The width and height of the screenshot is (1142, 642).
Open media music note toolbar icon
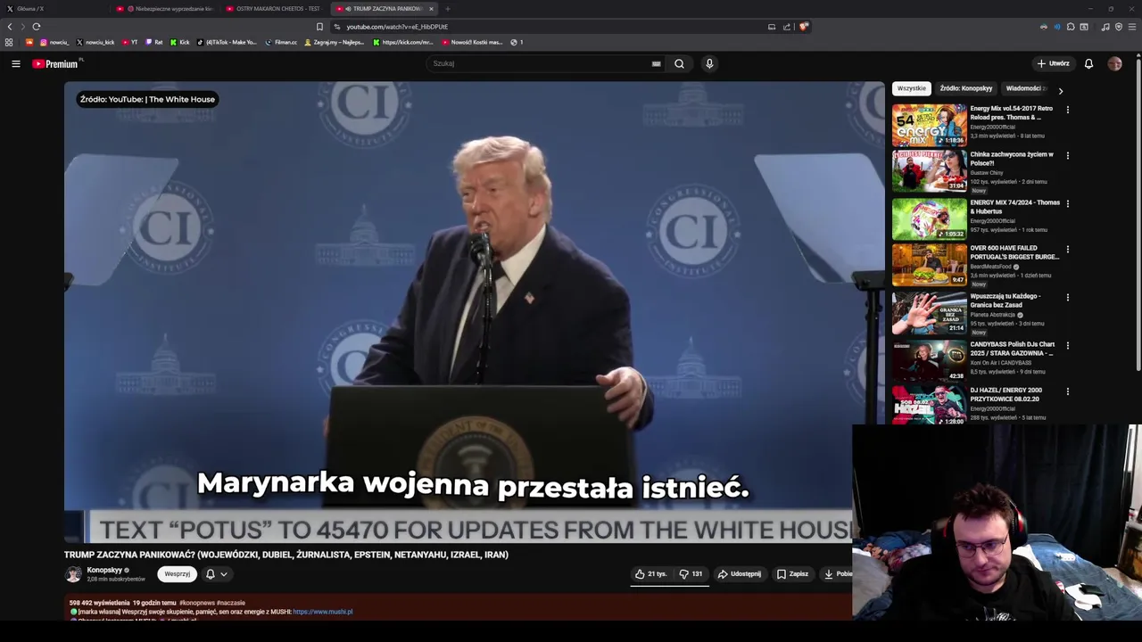[x=1105, y=27]
